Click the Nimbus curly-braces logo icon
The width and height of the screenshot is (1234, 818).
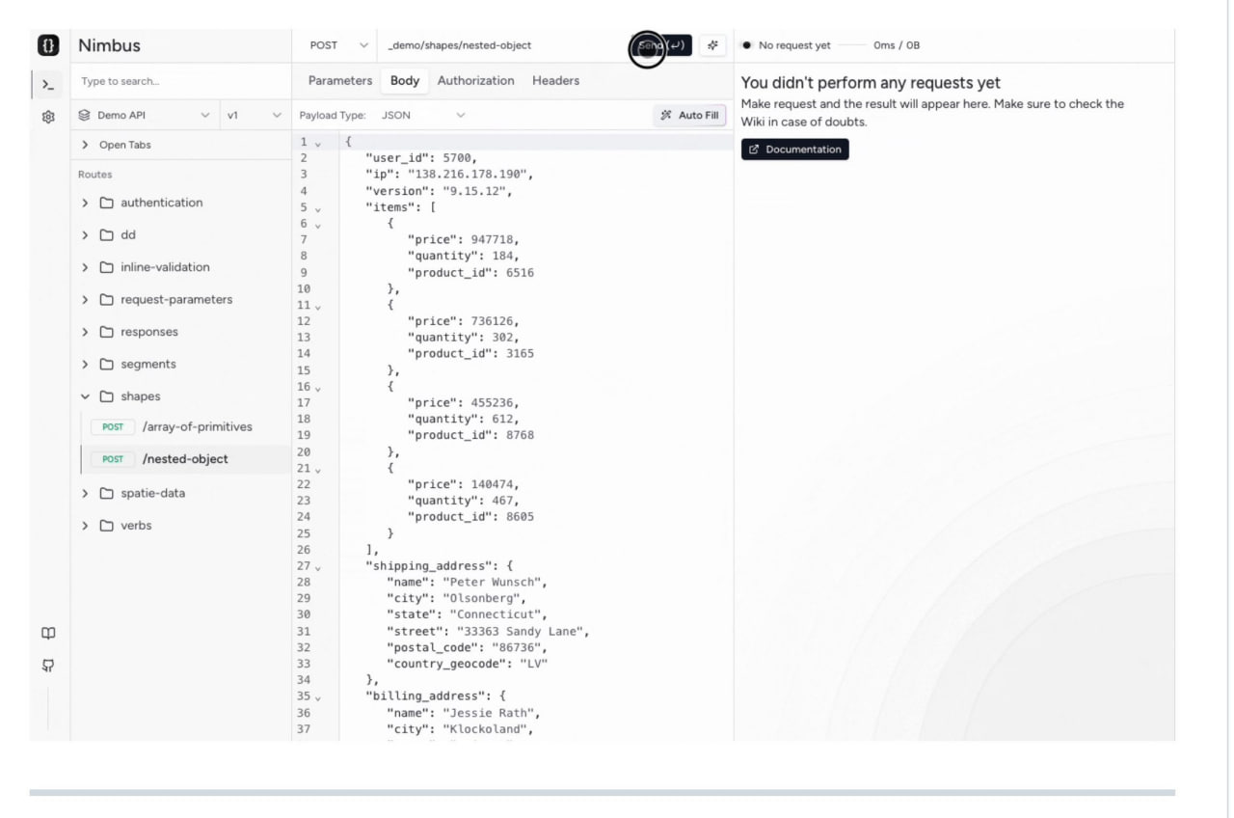pos(48,45)
